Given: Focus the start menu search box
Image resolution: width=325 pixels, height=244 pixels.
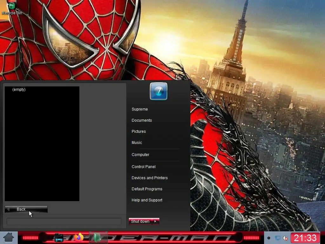Looking at the screenshot, I should (x=64, y=221).
